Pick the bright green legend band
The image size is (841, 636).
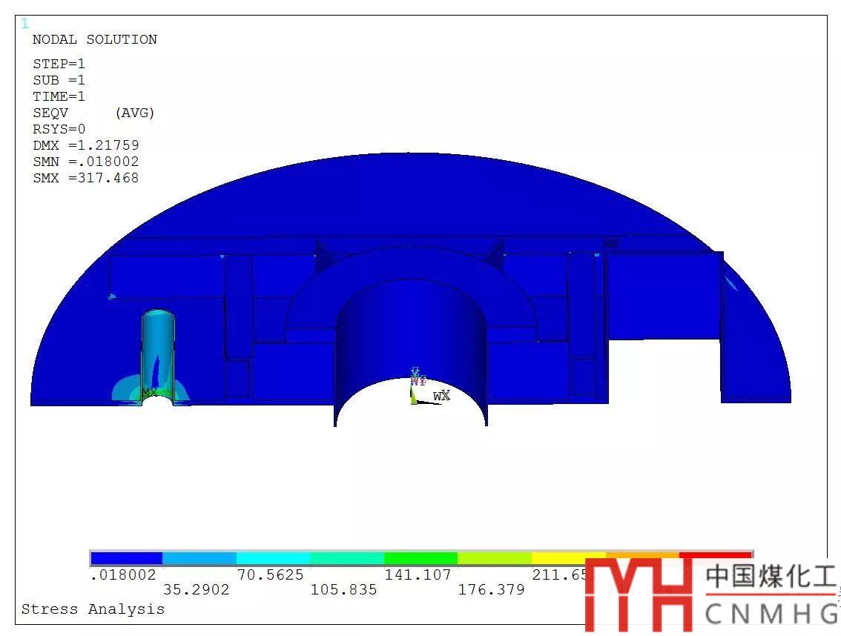tap(420, 557)
